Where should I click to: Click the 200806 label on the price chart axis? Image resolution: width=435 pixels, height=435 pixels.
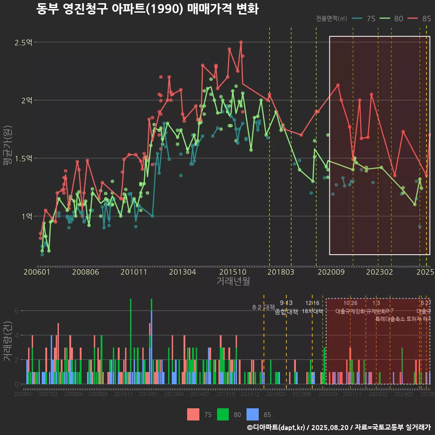[x=86, y=272]
